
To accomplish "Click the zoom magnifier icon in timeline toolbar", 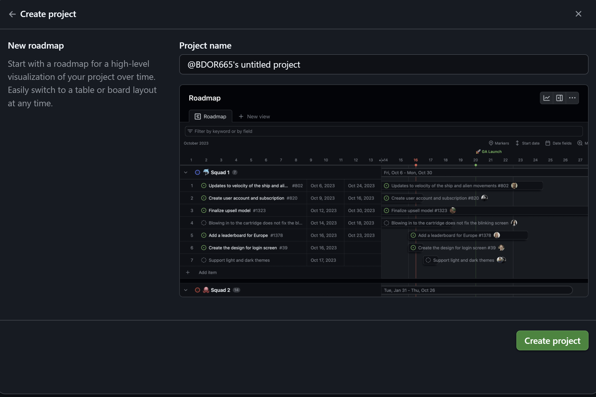I will (579, 143).
